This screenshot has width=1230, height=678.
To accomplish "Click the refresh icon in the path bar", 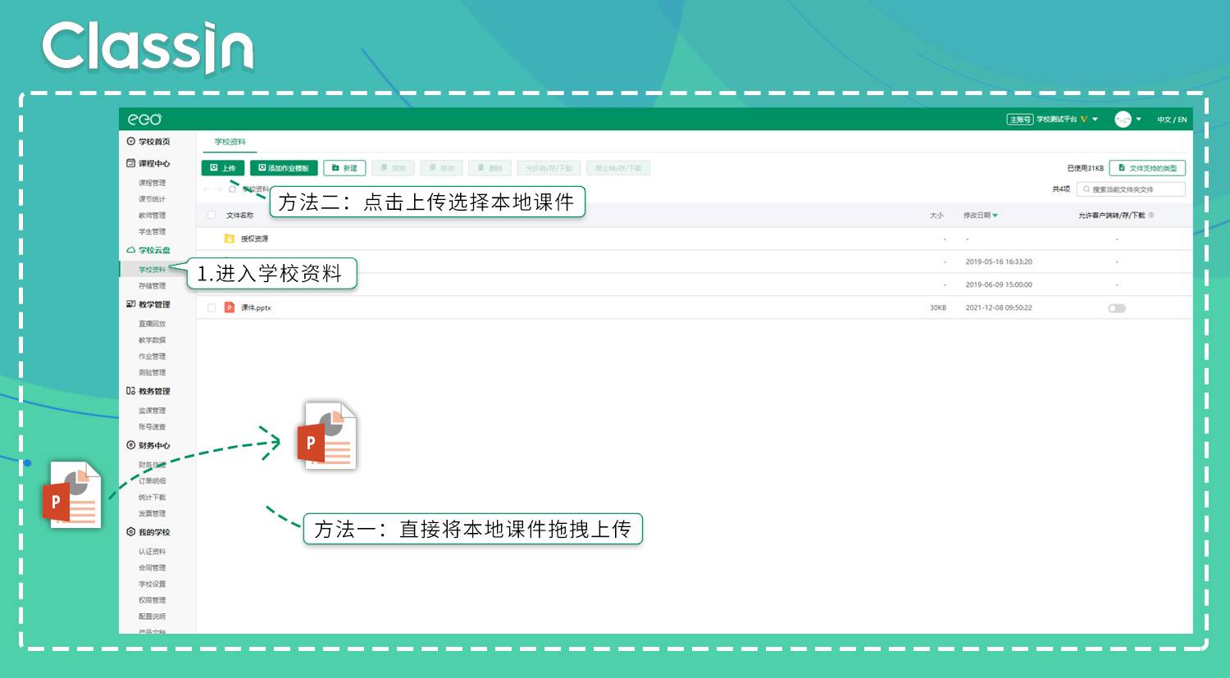I will [x=232, y=189].
